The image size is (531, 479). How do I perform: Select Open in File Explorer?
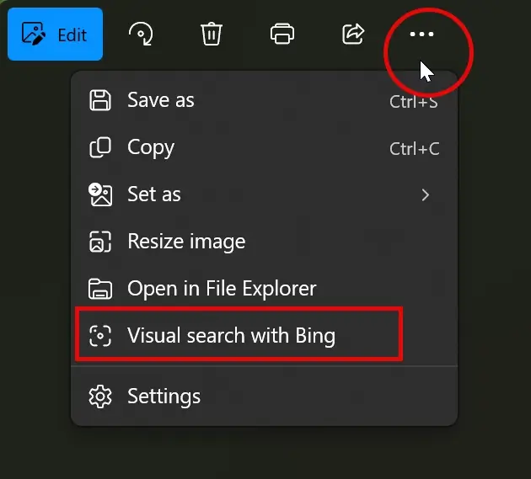[264, 289]
